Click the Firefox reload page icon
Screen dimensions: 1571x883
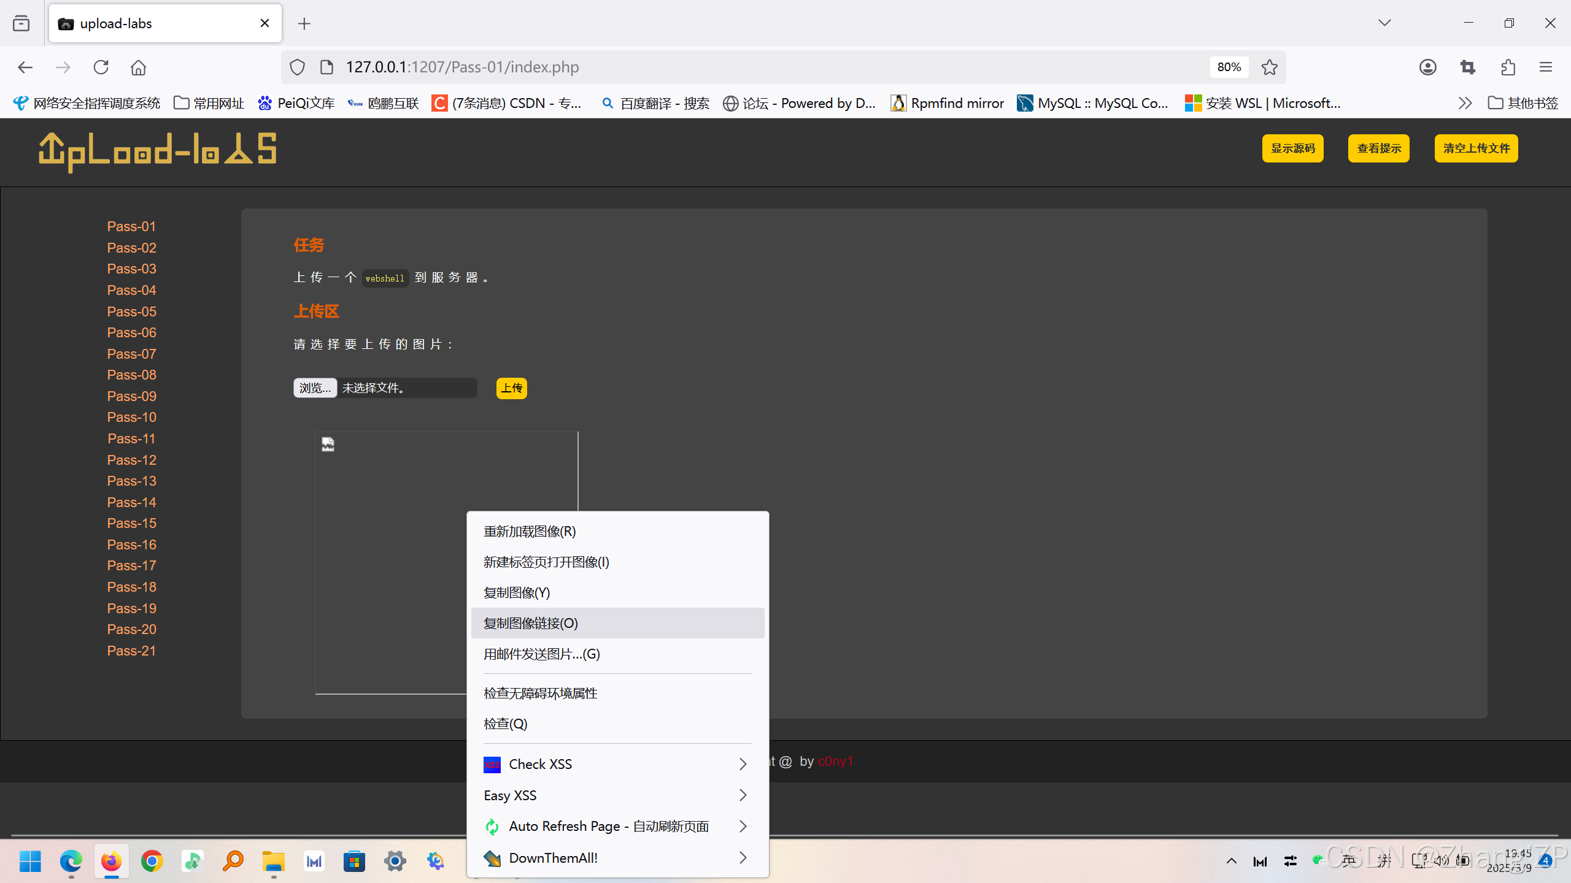101,67
